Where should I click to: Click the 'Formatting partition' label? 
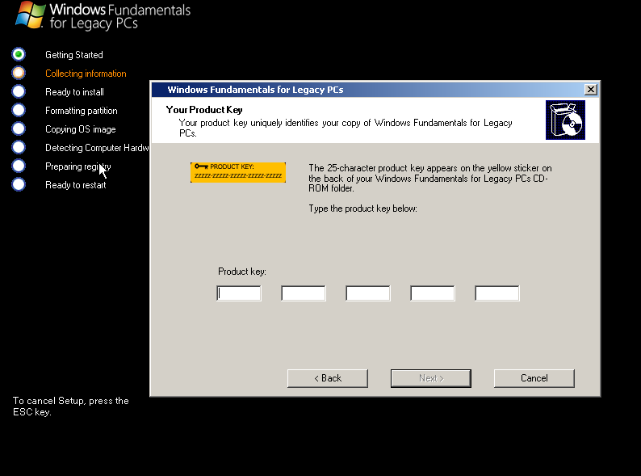[82, 111]
